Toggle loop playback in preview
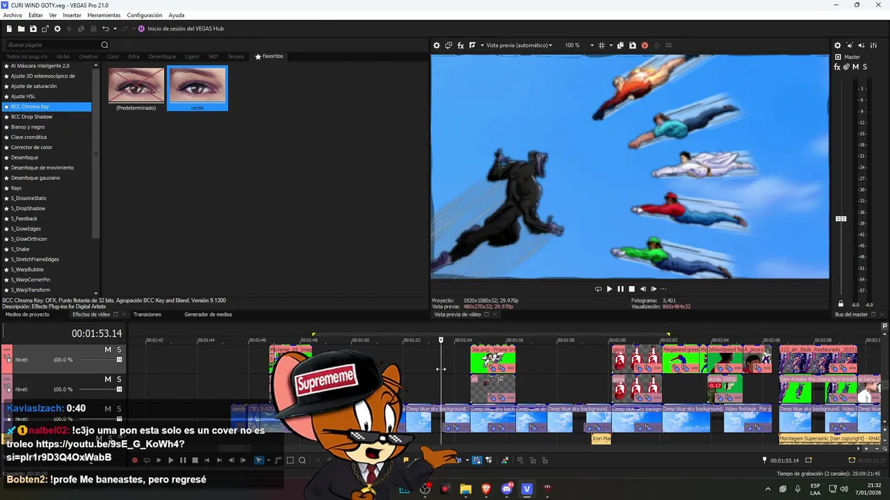 [598, 289]
